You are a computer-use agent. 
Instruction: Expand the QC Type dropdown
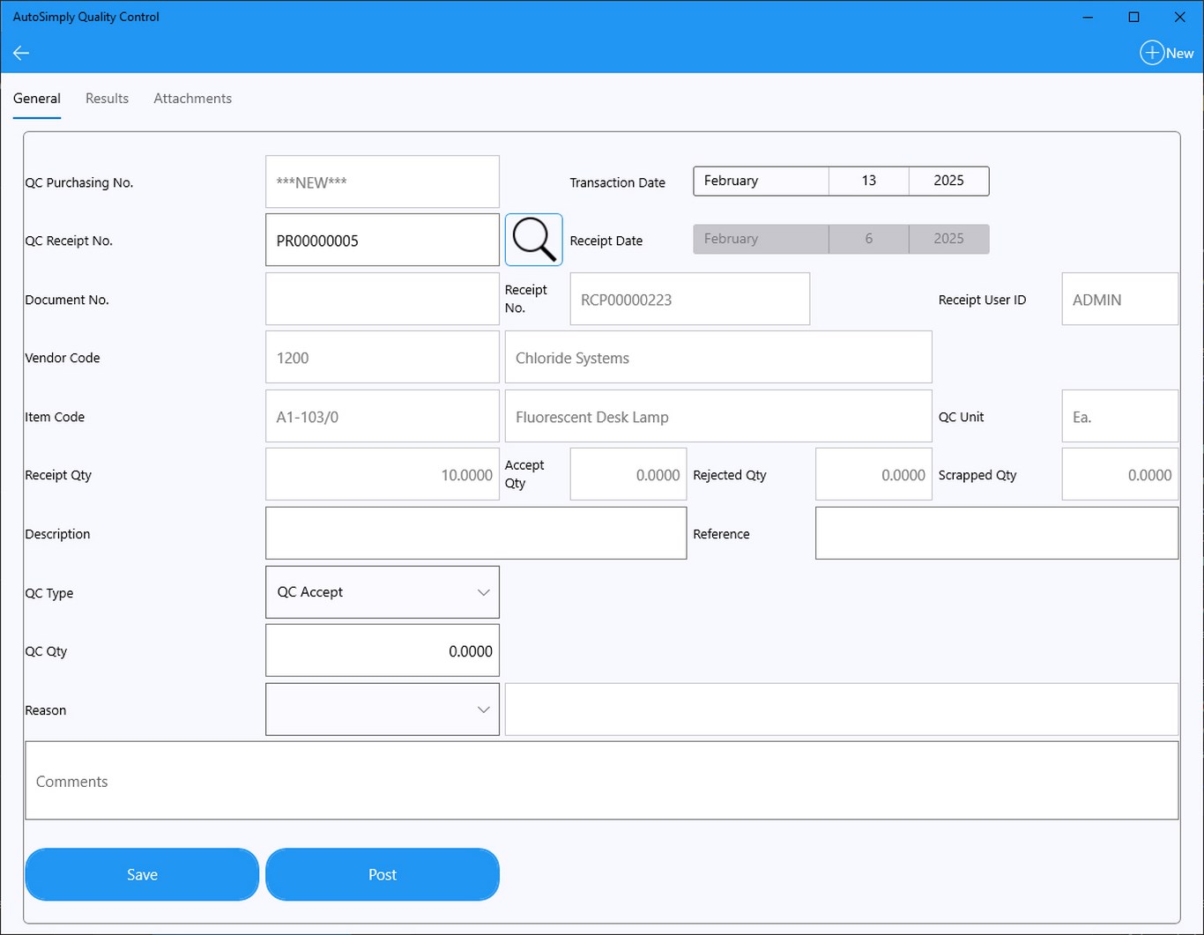[383, 592]
